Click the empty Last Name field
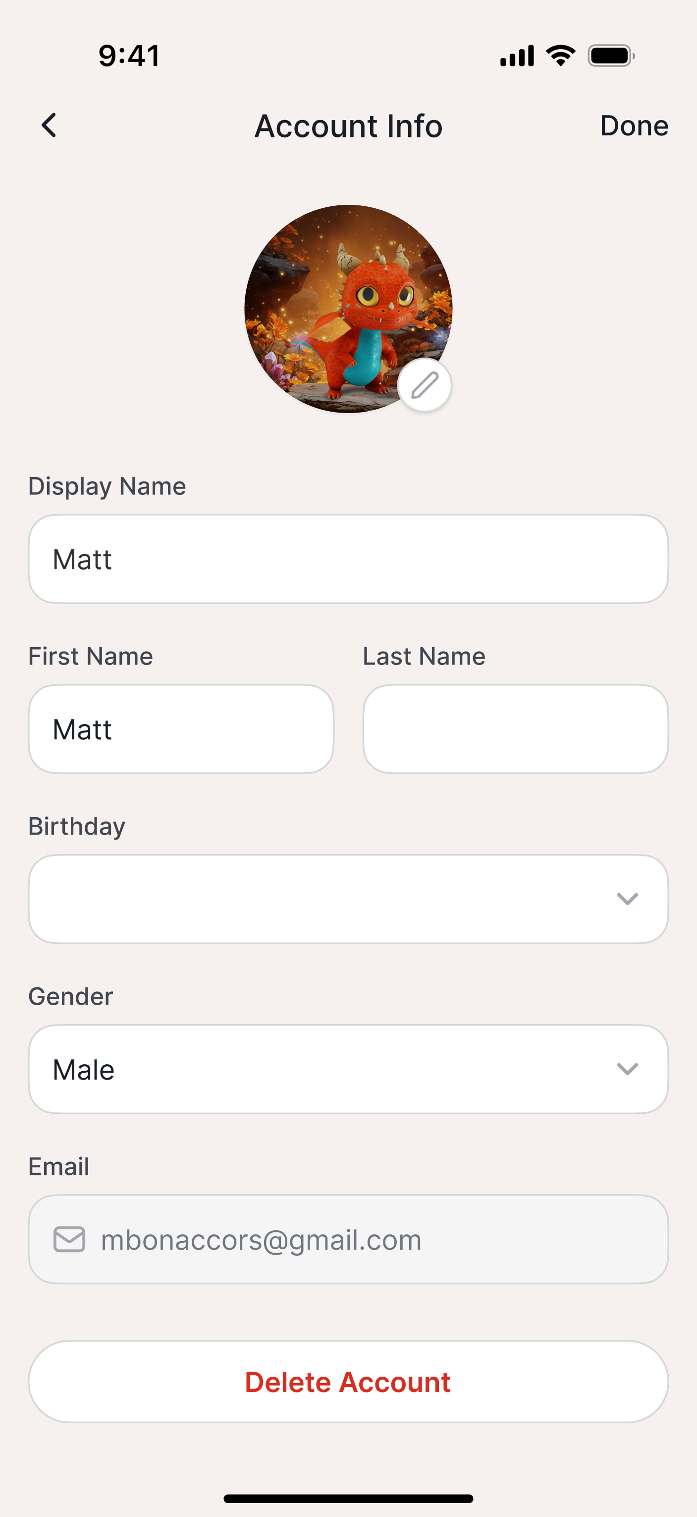The width and height of the screenshot is (697, 1517). point(515,729)
